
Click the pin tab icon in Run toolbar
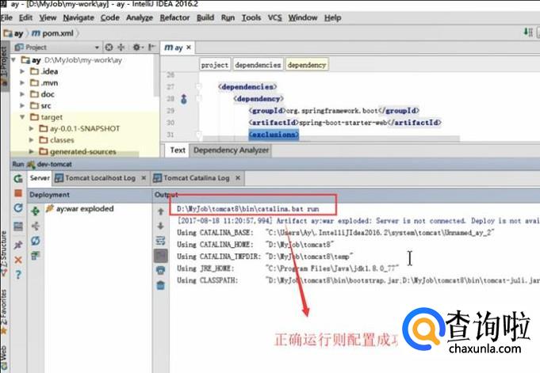[18, 245]
